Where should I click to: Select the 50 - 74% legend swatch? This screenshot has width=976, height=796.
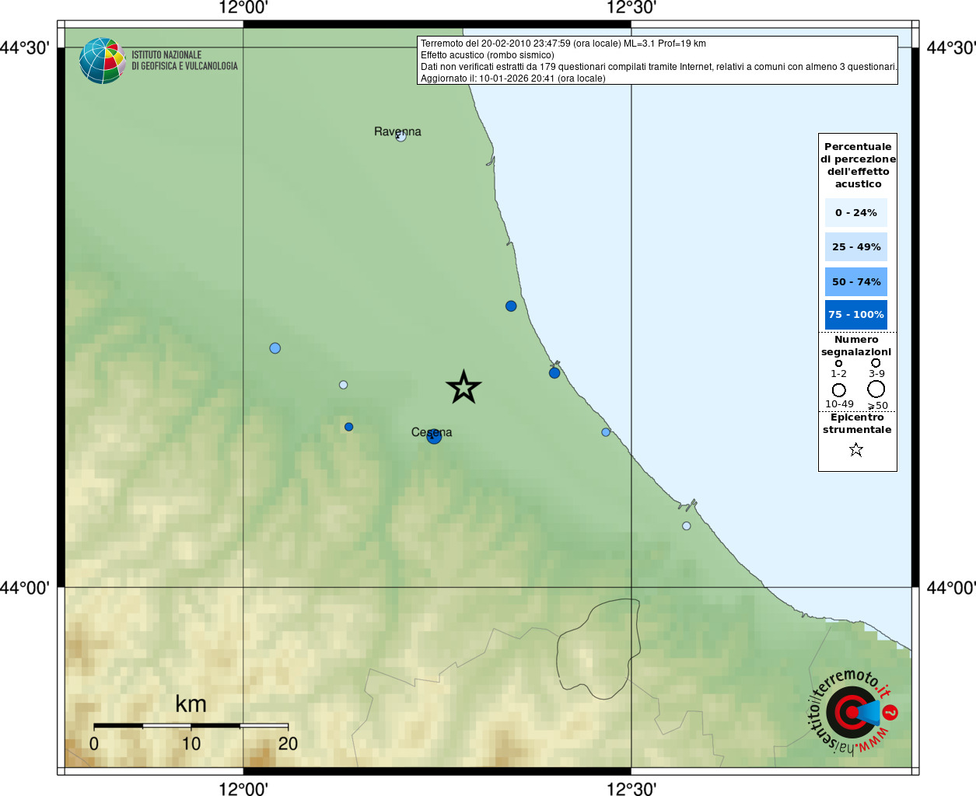(855, 281)
